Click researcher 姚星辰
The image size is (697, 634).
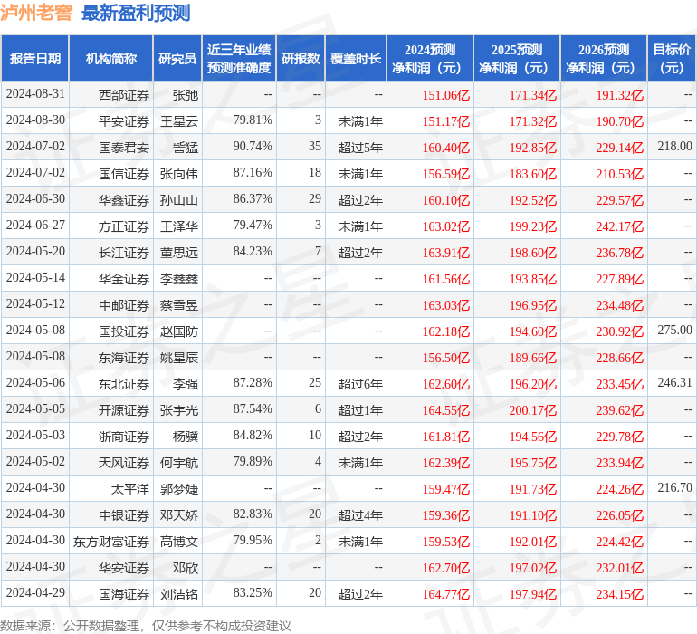click(x=178, y=357)
